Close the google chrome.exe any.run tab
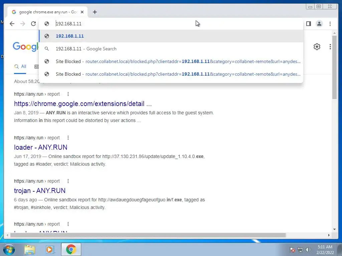Image resolution: width=342 pixels, height=256 pixels. (x=82, y=12)
